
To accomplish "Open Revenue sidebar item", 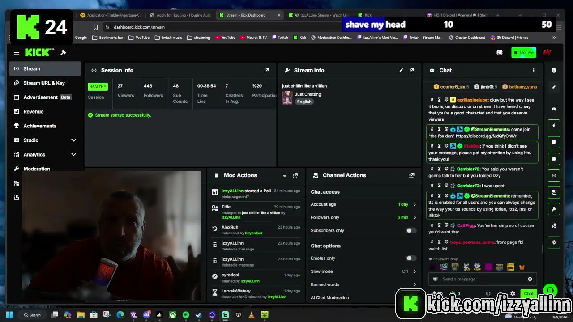I will [x=45, y=111].
